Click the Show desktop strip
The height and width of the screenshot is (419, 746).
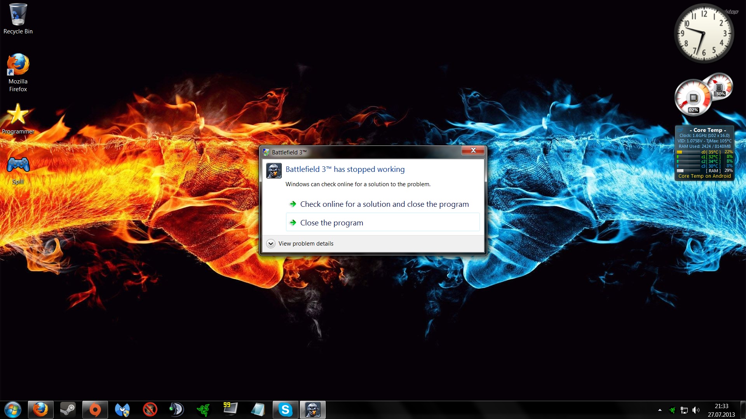pyautogui.click(x=743, y=410)
